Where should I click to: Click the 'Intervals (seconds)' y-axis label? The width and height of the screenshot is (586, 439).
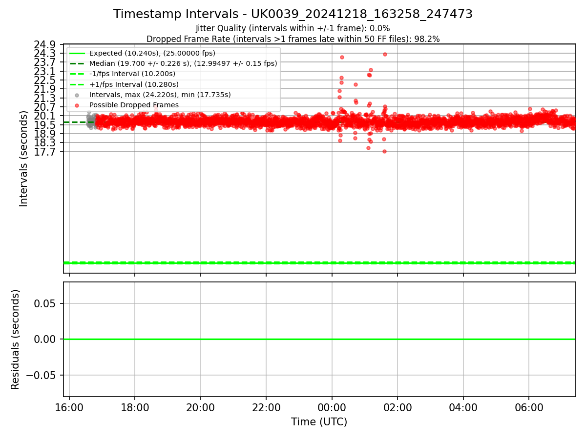click(24, 159)
